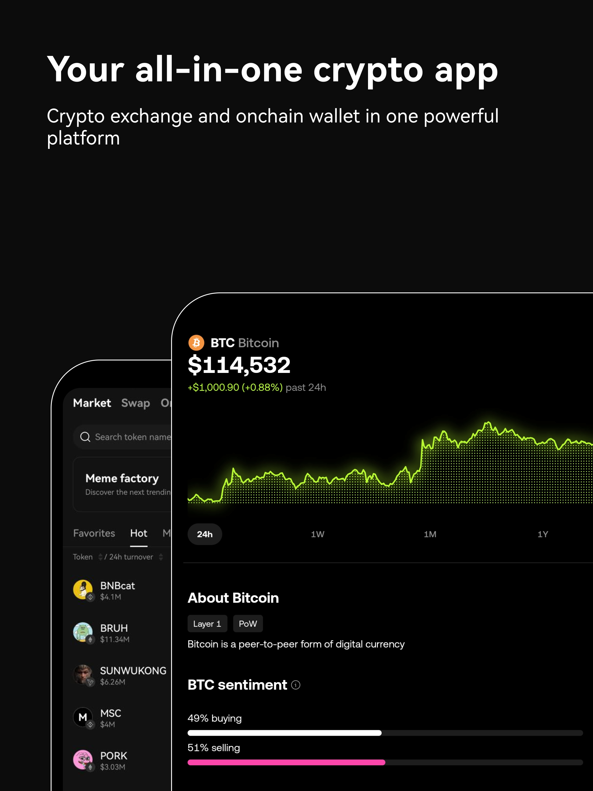
Task: Open the BTC sentiment info icon
Action: pos(295,685)
